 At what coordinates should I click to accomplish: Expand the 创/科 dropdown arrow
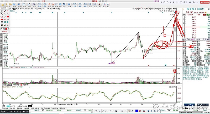click(x=66, y=4)
